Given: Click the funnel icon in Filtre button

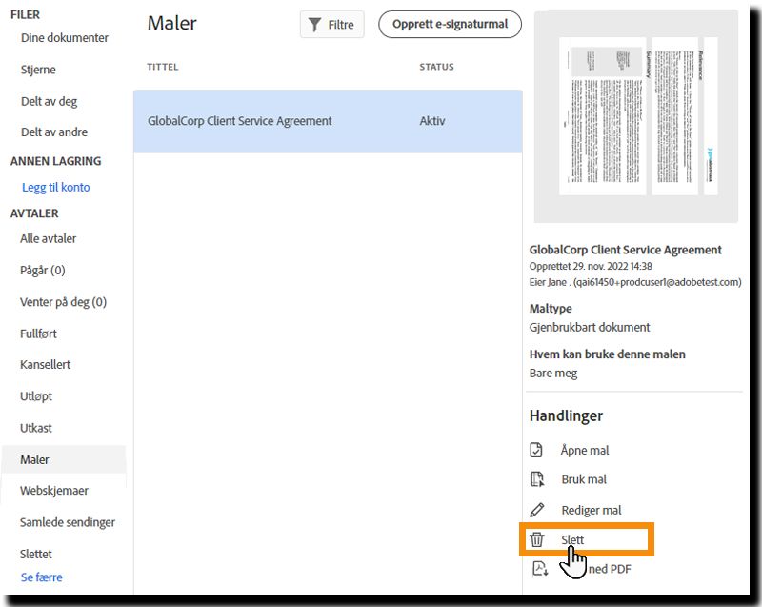Looking at the screenshot, I should tap(315, 25).
